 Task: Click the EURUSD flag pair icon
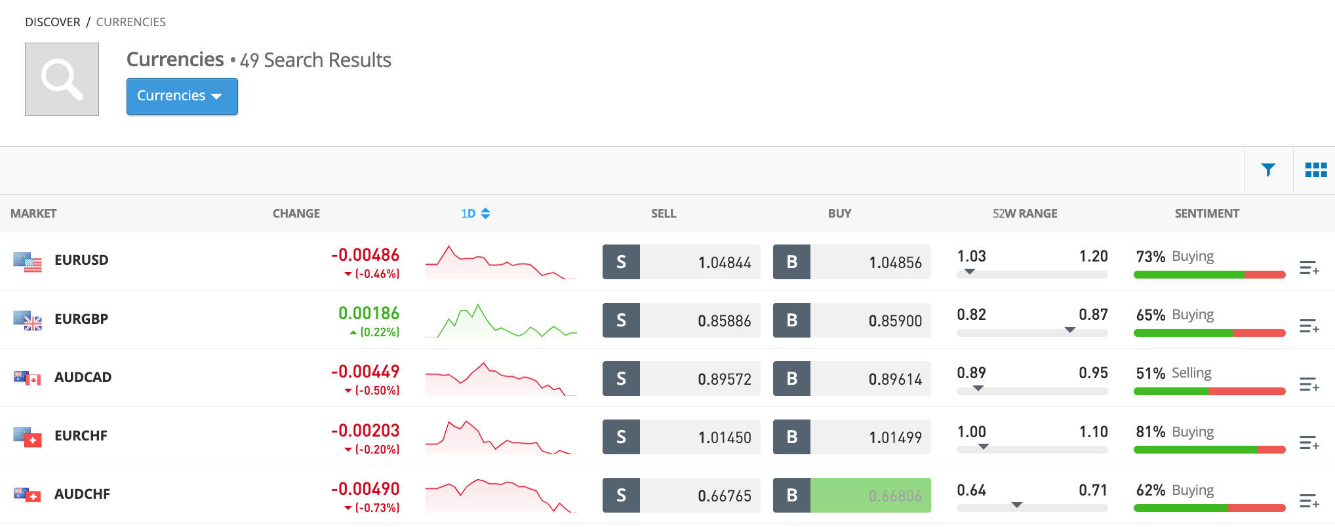(28, 262)
